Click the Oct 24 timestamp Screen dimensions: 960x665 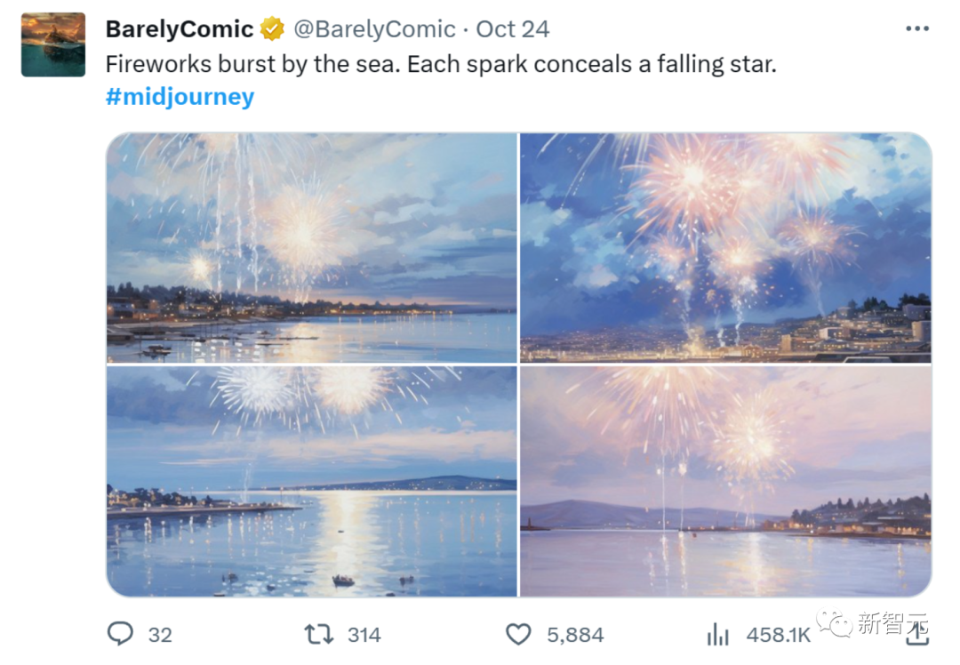pos(513,29)
